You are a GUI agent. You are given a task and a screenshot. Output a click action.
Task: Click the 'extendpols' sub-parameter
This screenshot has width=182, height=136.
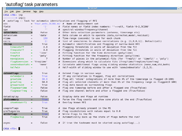click(x=17, y=76)
